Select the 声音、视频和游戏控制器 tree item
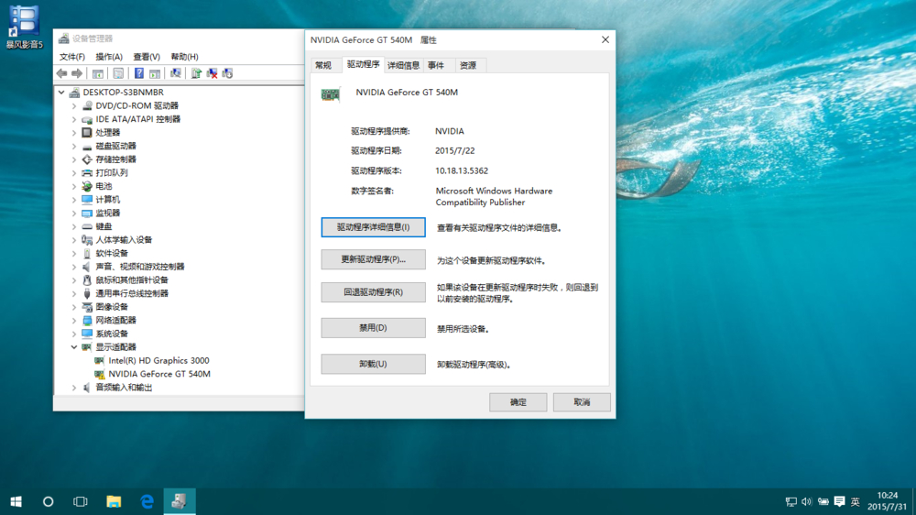Viewport: 916px width, 515px height. click(x=140, y=267)
